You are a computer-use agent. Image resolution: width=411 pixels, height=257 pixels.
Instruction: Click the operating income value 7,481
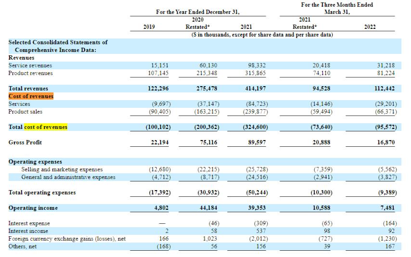click(387, 208)
